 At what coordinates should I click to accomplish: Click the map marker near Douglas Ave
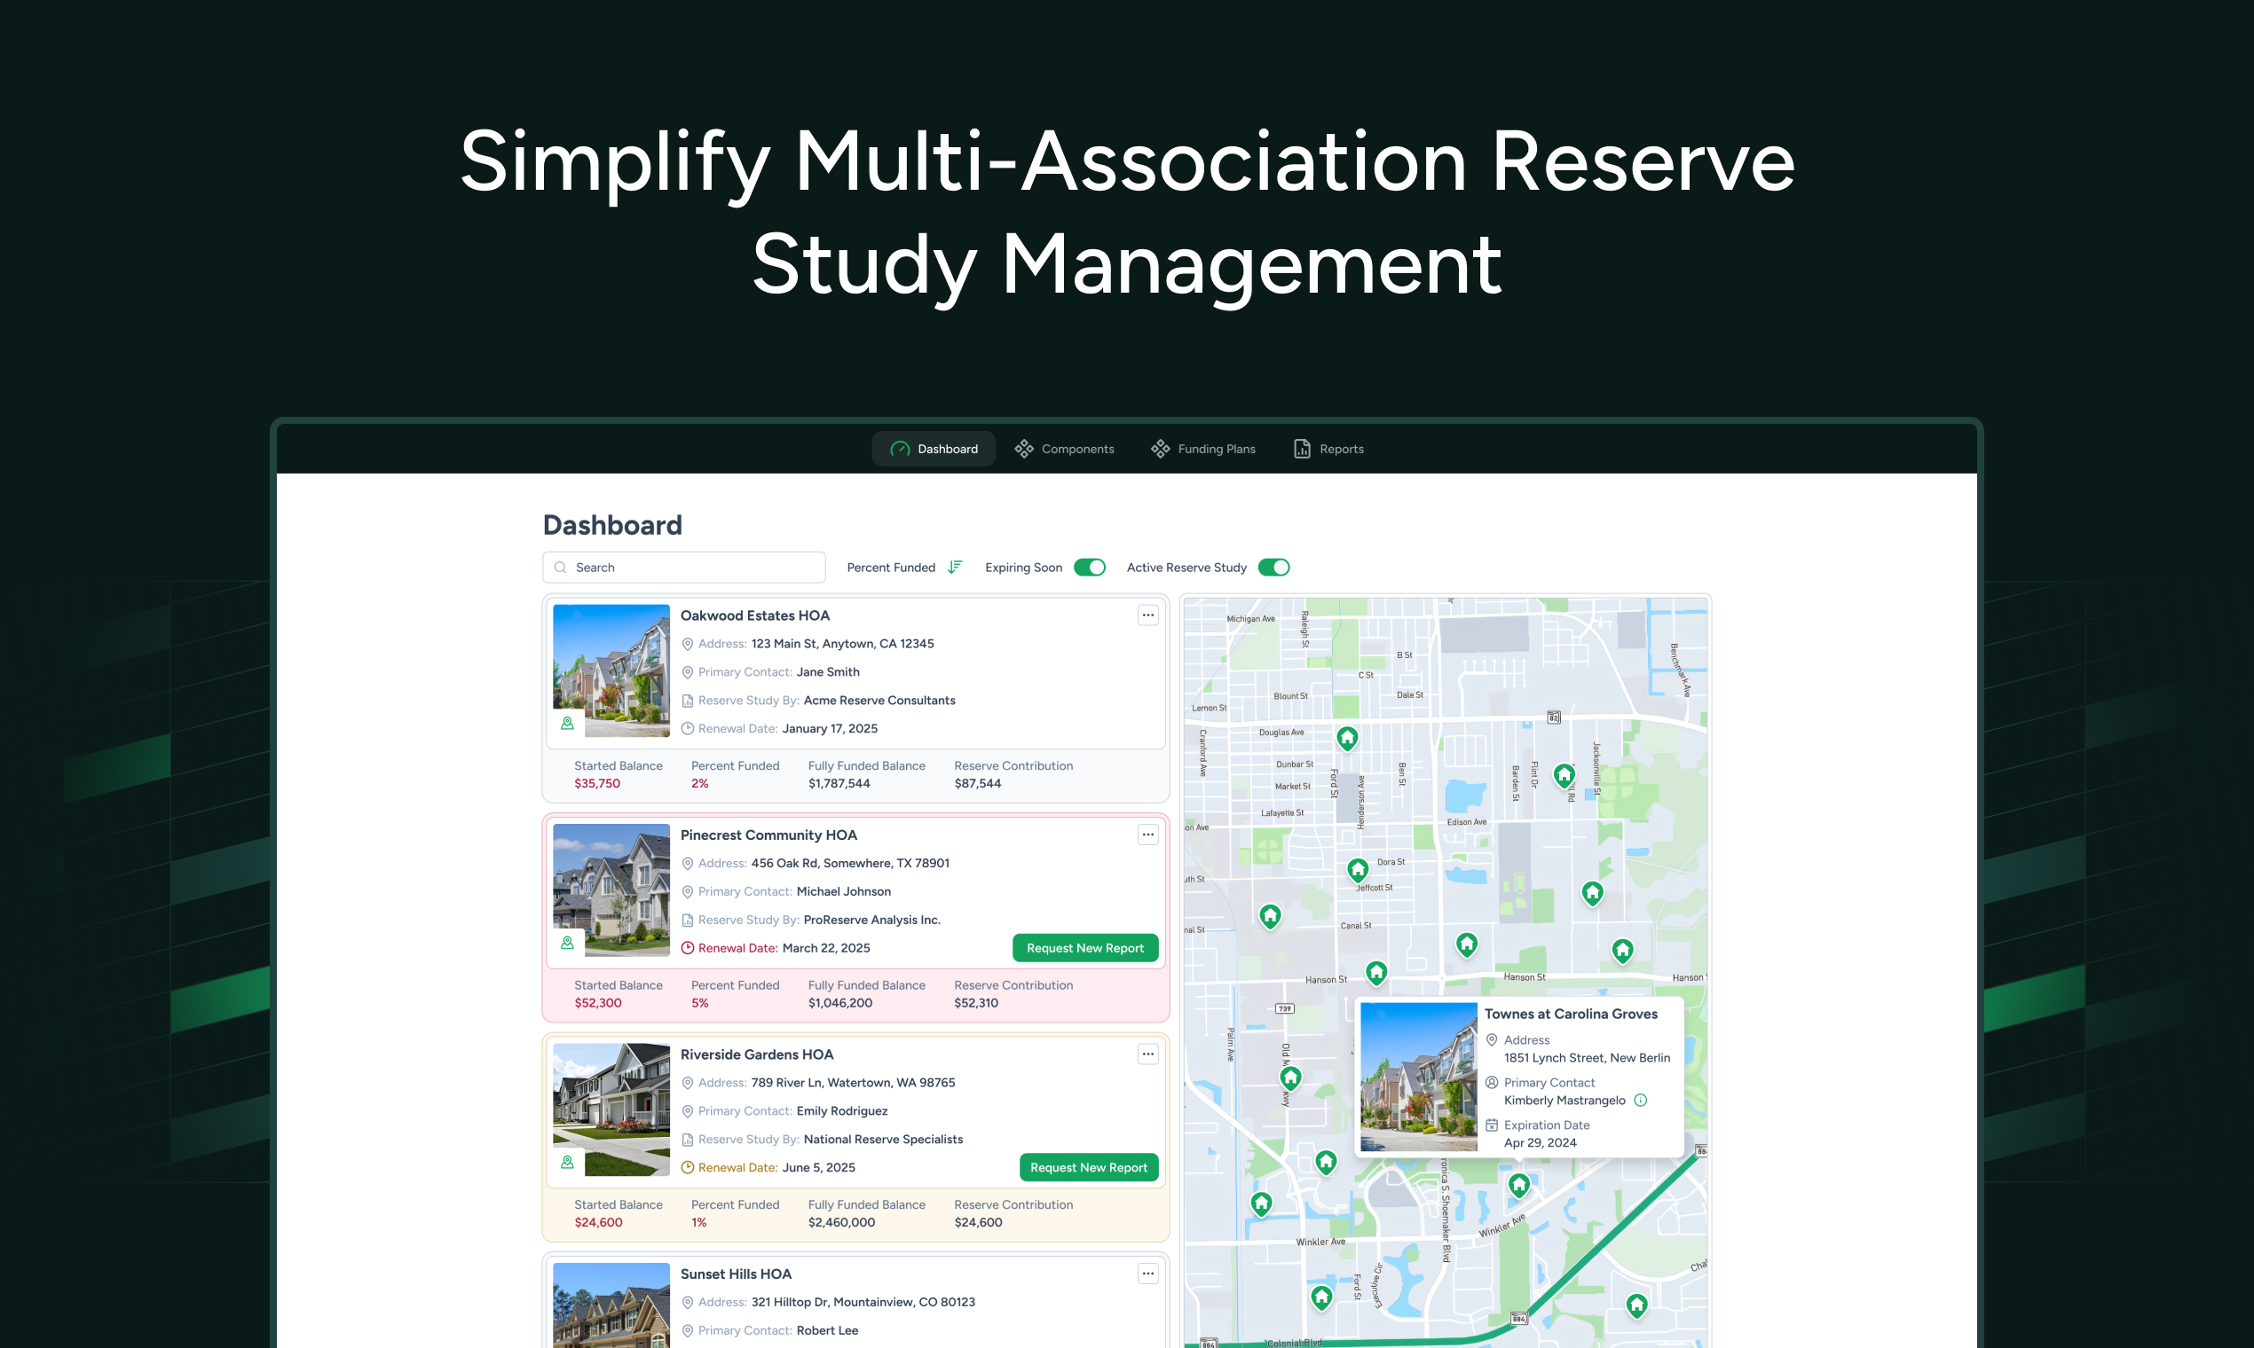tap(1347, 739)
